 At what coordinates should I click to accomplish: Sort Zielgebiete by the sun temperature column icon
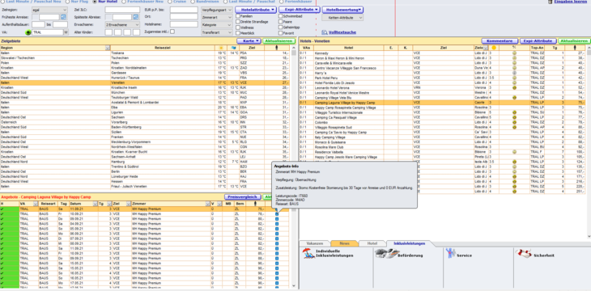tap(220, 48)
